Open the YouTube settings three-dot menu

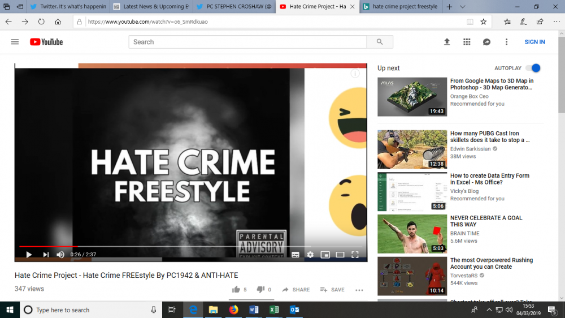(x=506, y=42)
